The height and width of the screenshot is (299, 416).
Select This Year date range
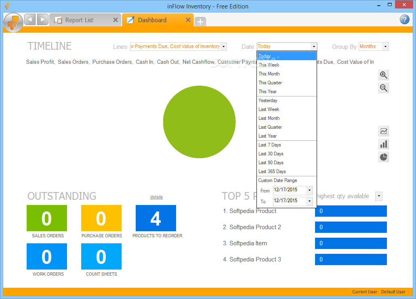click(x=286, y=92)
